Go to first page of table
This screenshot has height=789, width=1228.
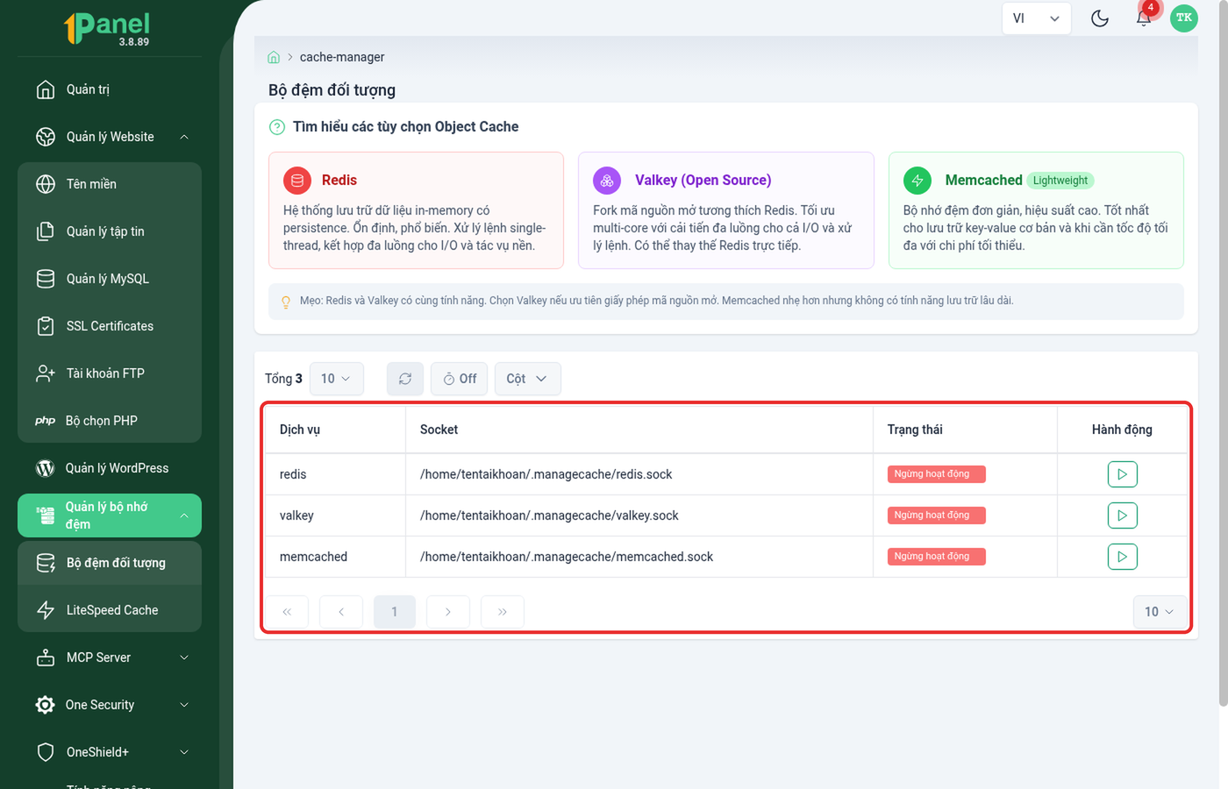pos(287,612)
